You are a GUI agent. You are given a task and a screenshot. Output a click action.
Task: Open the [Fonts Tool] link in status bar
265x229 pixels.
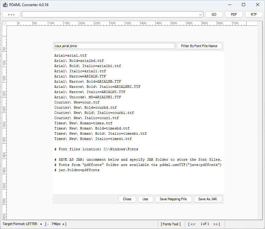[x=171, y=224]
